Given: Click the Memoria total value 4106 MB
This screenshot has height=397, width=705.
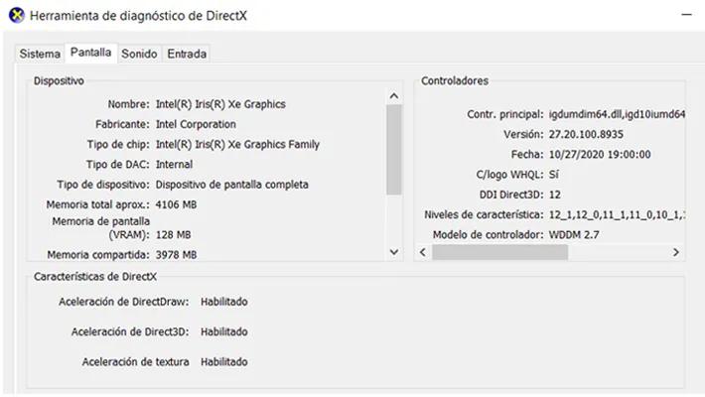Looking at the screenshot, I should [x=176, y=204].
